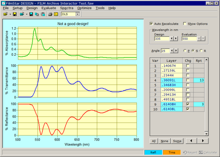
Task: Click the All button
Action: click(x=154, y=141)
